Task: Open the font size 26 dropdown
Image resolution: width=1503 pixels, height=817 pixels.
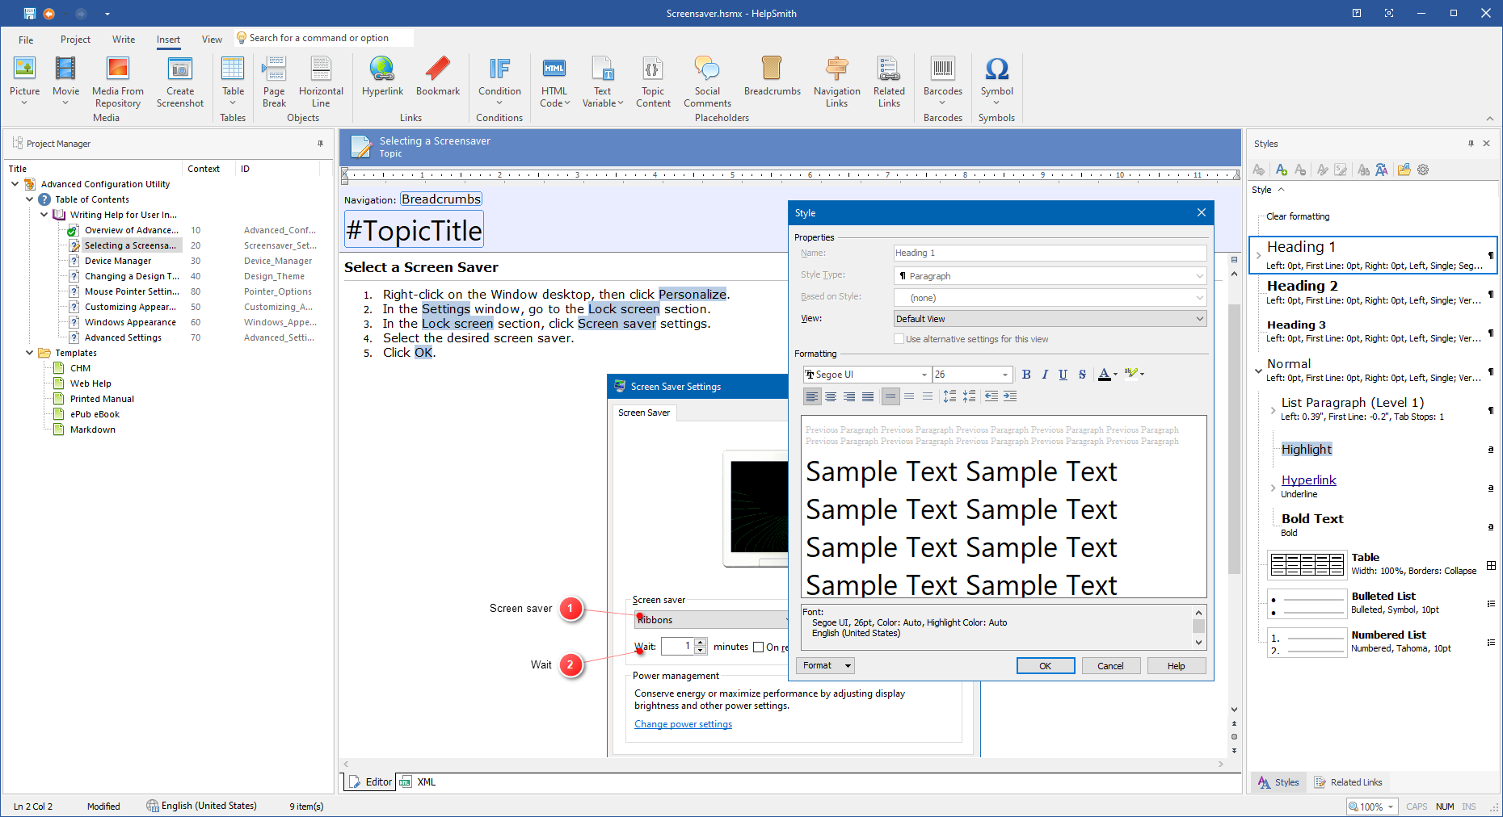Action: tap(1005, 375)
